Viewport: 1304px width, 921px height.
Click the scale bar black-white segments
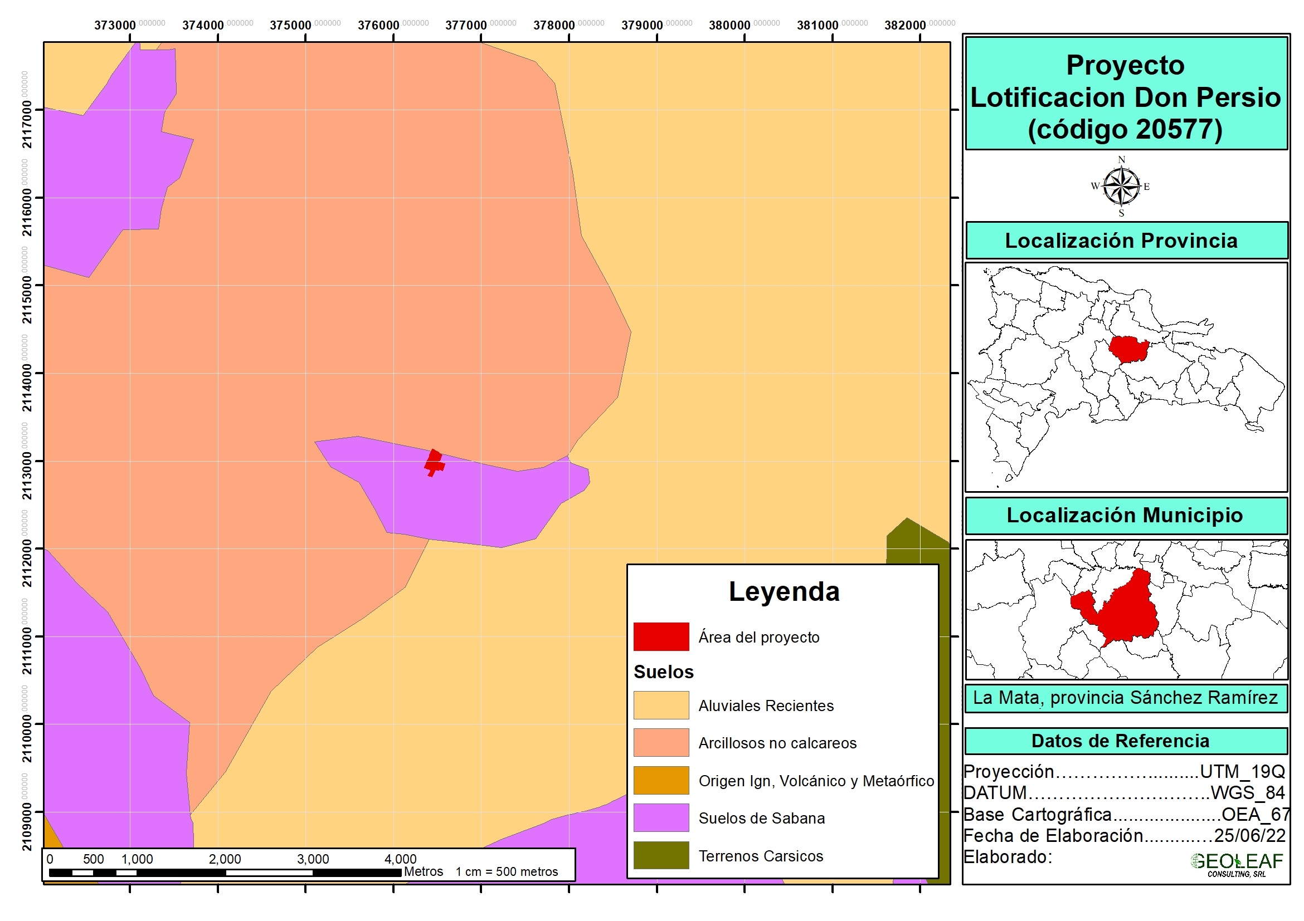click(225, 873)
